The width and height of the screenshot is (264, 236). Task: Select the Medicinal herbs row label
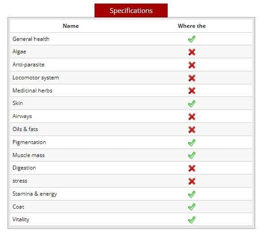click(x=32, y=91)
